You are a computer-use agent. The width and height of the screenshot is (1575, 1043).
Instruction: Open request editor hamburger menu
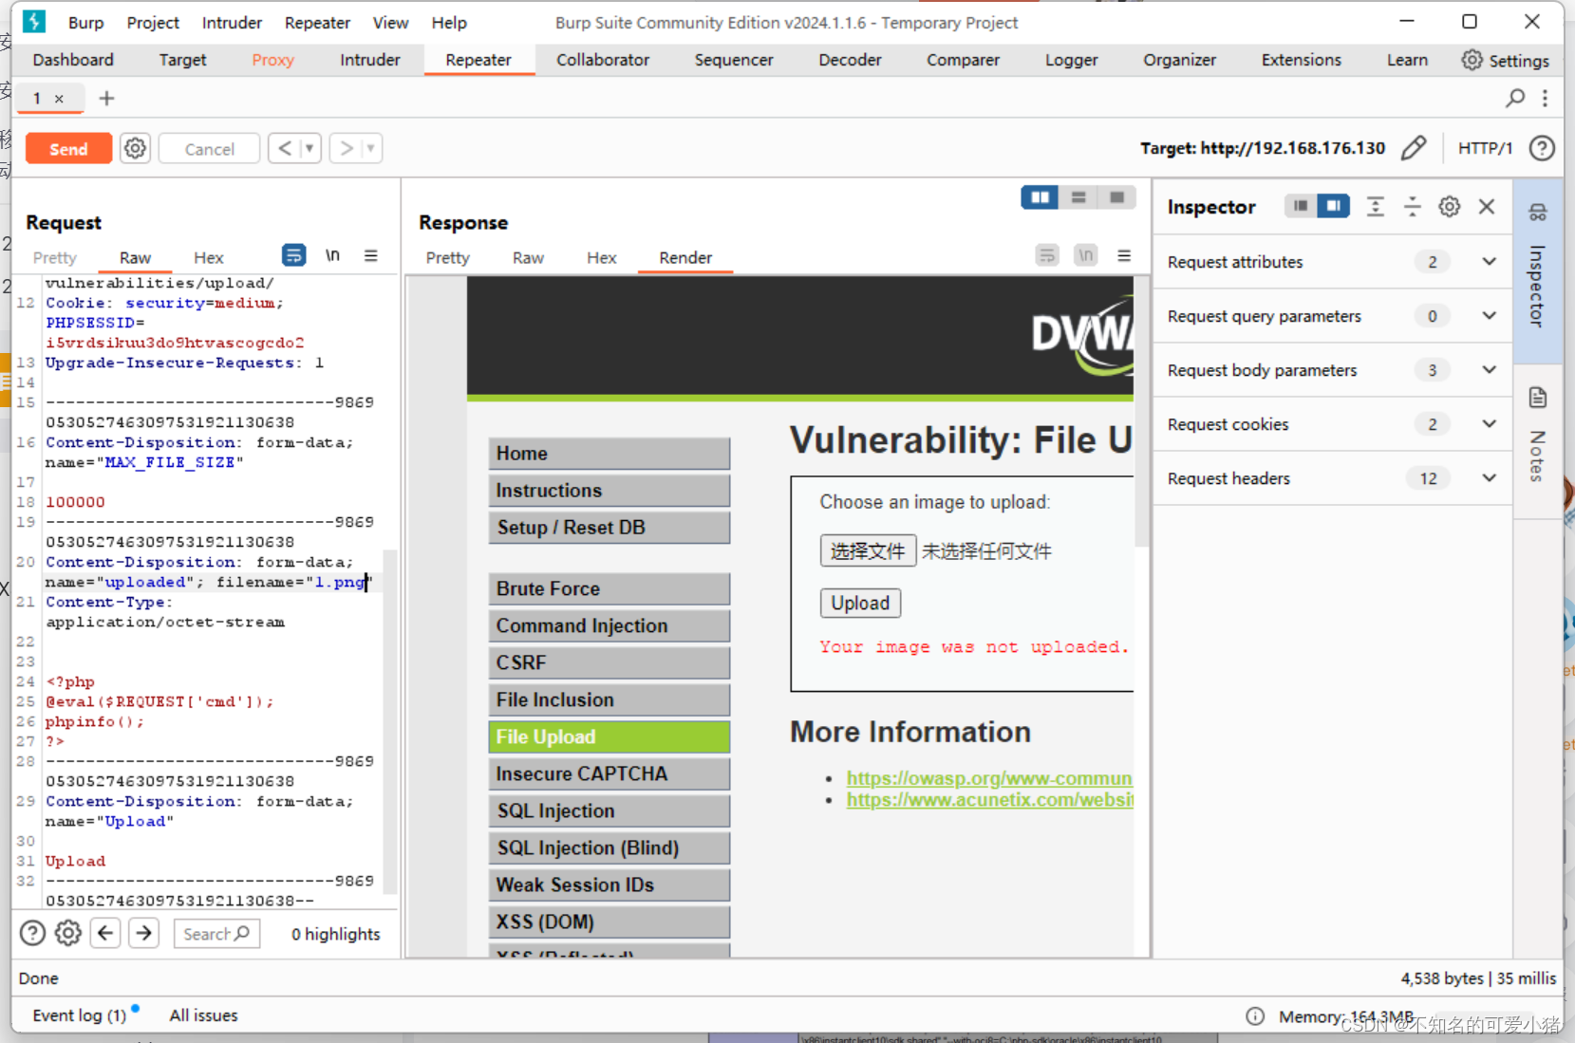(x=370, y=255)
